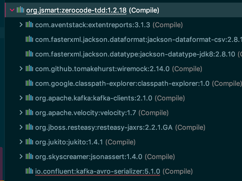The height and width of the screenshot is (181, 242).
Task: Click the icon beside jackson-datatype-jdk8:2.8.10
Action: coord(30,54)
